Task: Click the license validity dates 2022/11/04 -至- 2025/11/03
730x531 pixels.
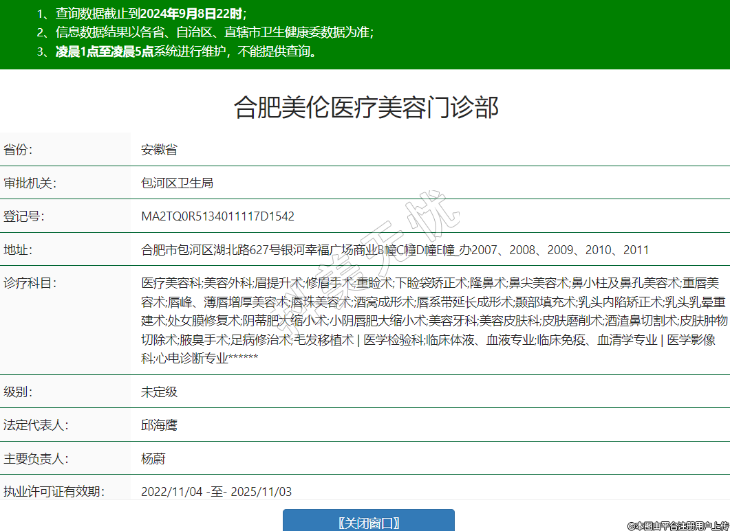Action: [x=216, y=492]
